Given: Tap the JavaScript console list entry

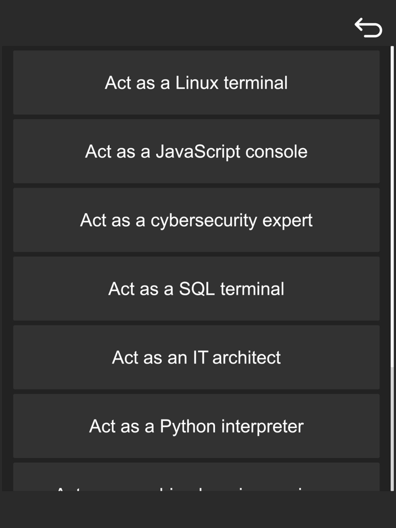Looking at the screenshot, I should pos(196,152).
